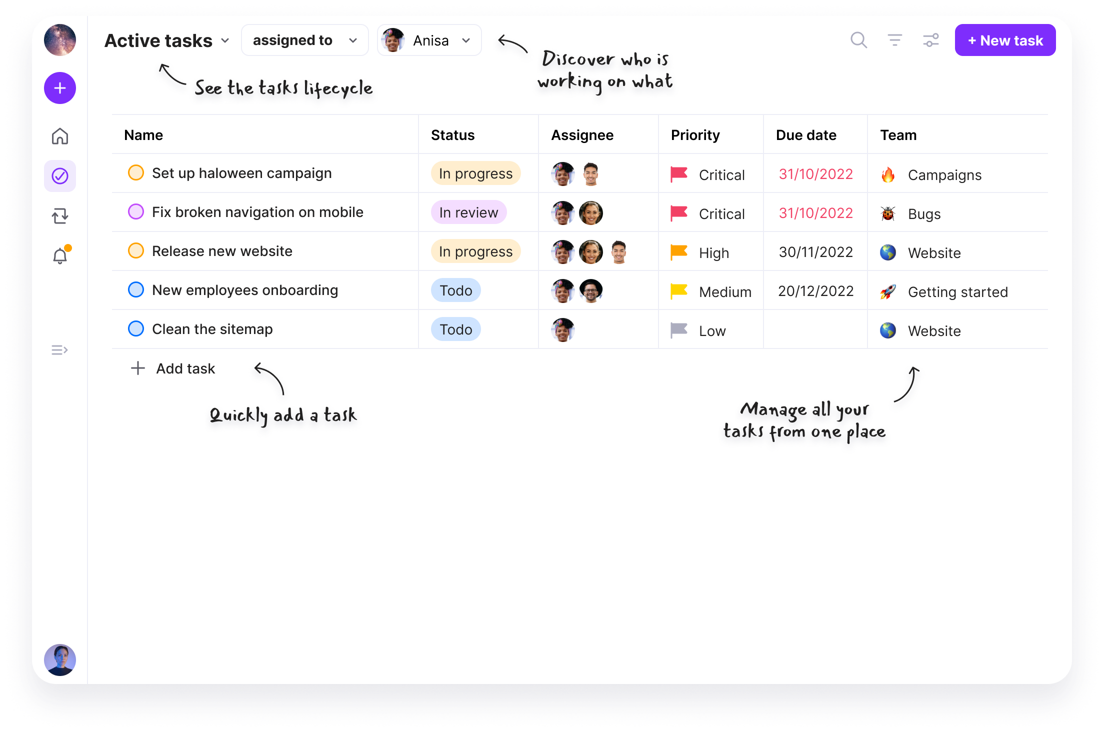Click the home icon in left sidebar
The height and width of the screenshot is (732, 1104).
click(x=59, y=135)
